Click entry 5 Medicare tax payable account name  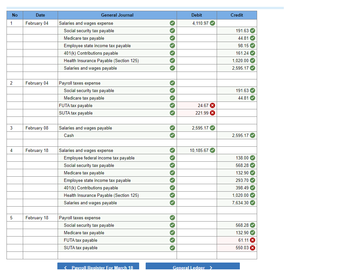pos(84,233)
